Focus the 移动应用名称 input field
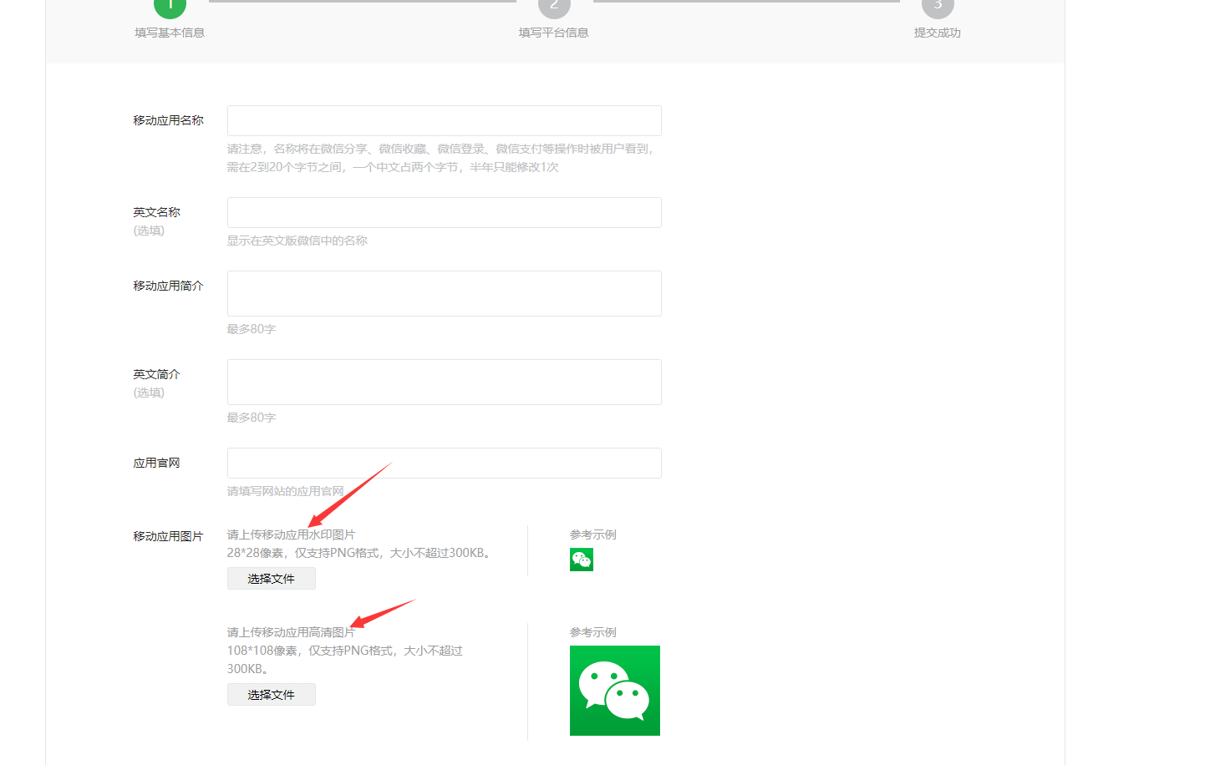The image size is (1210, 765). point(445,121)
